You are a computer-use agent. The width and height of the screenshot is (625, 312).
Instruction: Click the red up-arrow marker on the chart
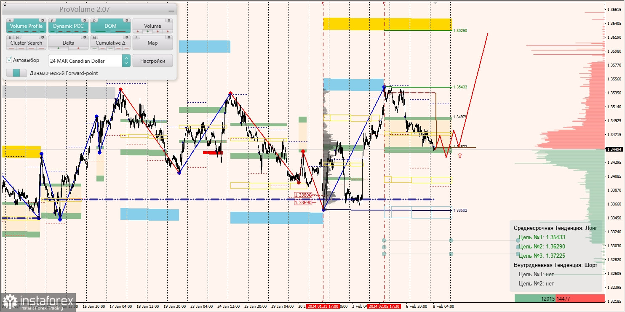click(459, 155)
